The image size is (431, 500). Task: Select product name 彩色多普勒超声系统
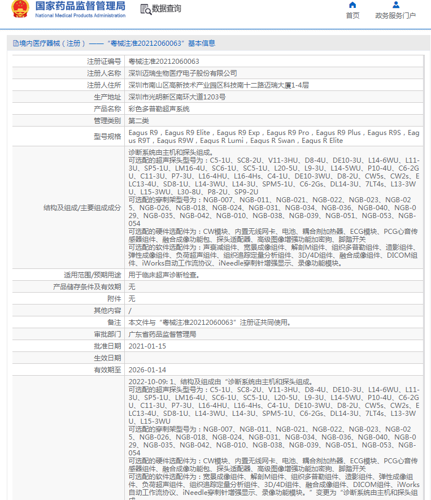click(159, 108)
